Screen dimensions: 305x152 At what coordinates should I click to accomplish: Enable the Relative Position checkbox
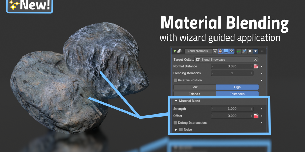[175, 80]
